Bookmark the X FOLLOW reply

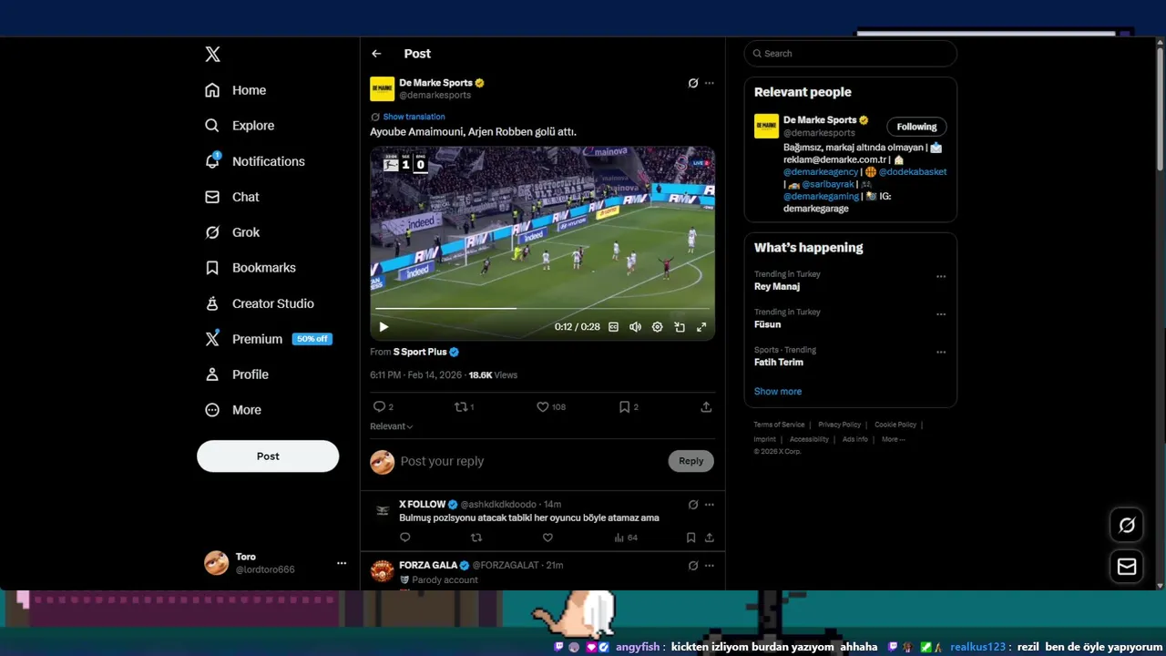coord(691,538)
